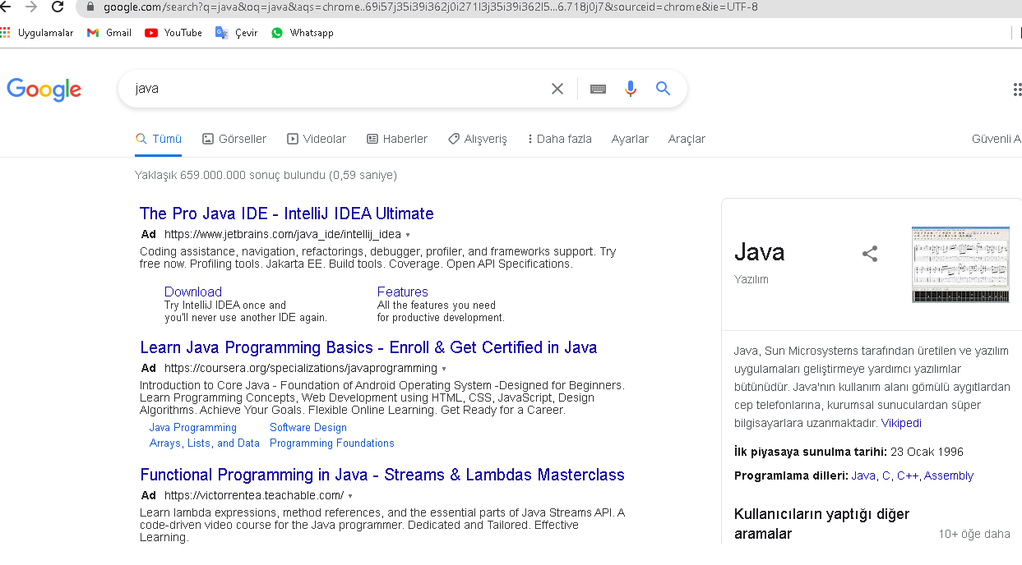This screenshot has height=565, width=1022.
Task: Show 10+ öğe daha related searches
Action: (974, 534)
